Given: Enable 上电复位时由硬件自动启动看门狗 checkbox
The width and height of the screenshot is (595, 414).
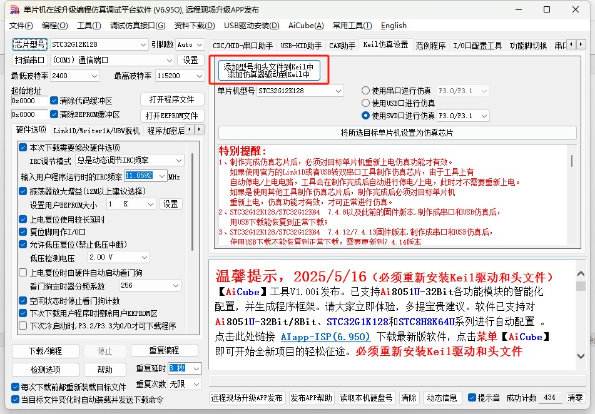Looking at the screenshot, I should 23,273.
